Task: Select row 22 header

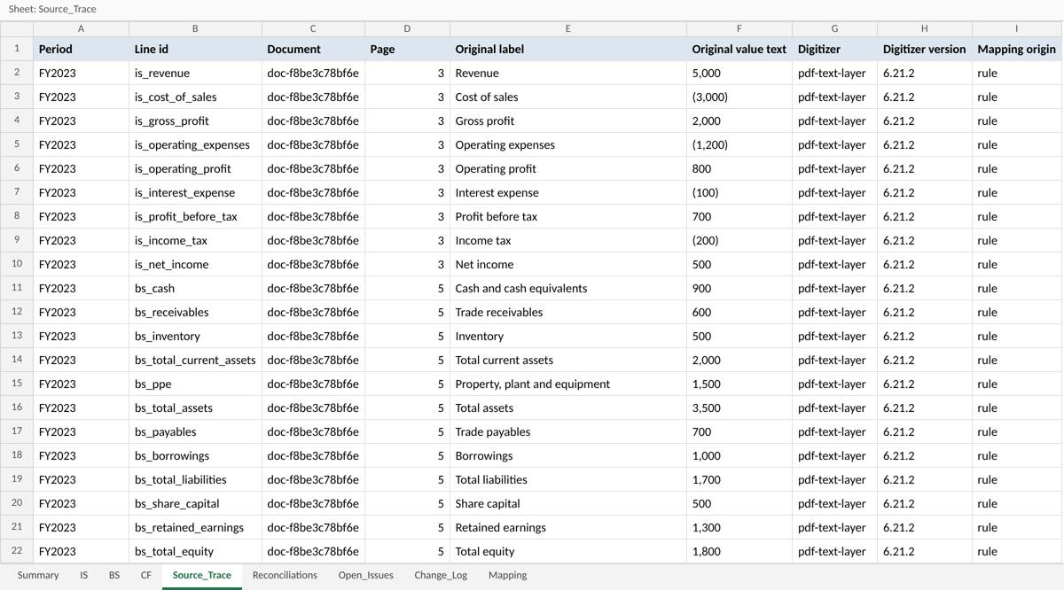Action: (x=17, y=551)
